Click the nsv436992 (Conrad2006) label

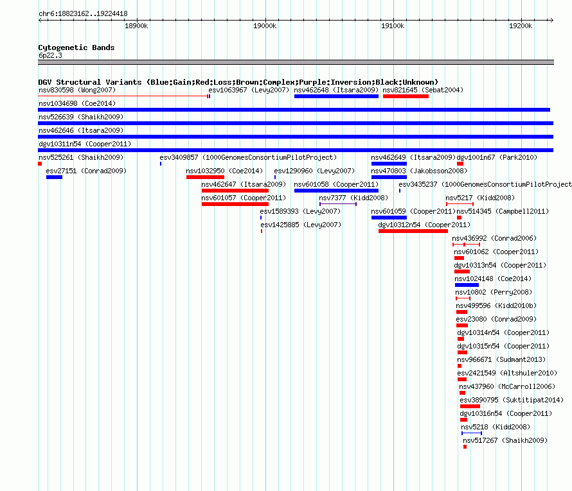(x=495, y=238)
